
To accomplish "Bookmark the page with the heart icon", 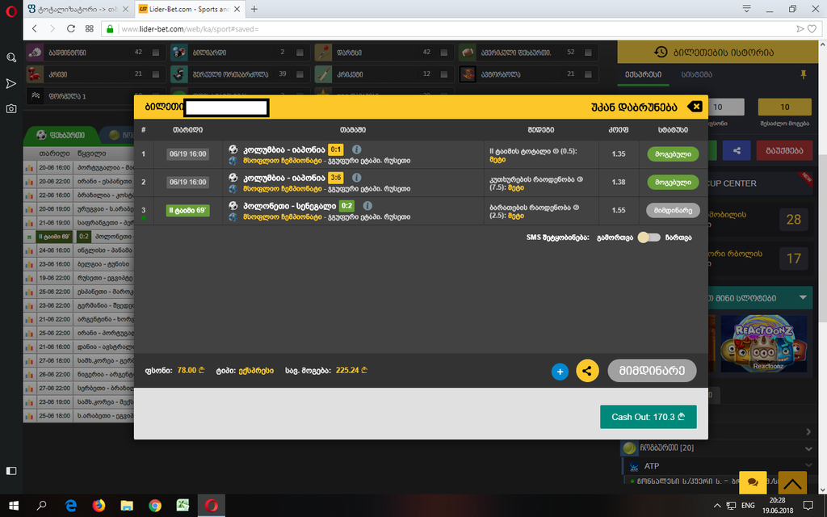I will pyautogui.click(x=812, y=29).
